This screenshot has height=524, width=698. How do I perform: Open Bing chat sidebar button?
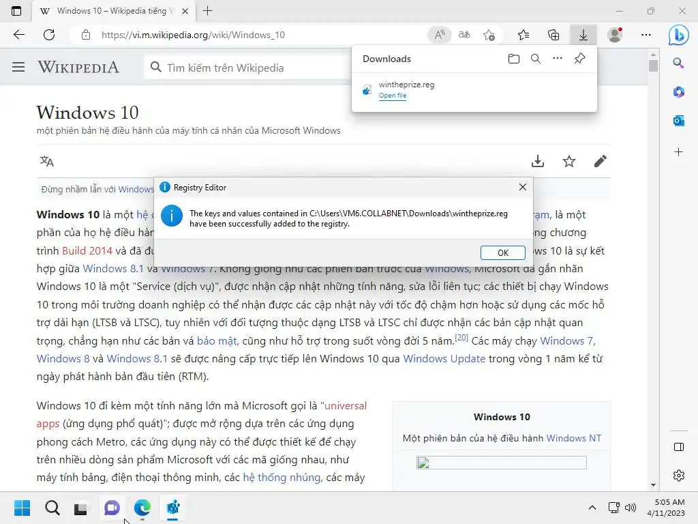click(678, 35)
